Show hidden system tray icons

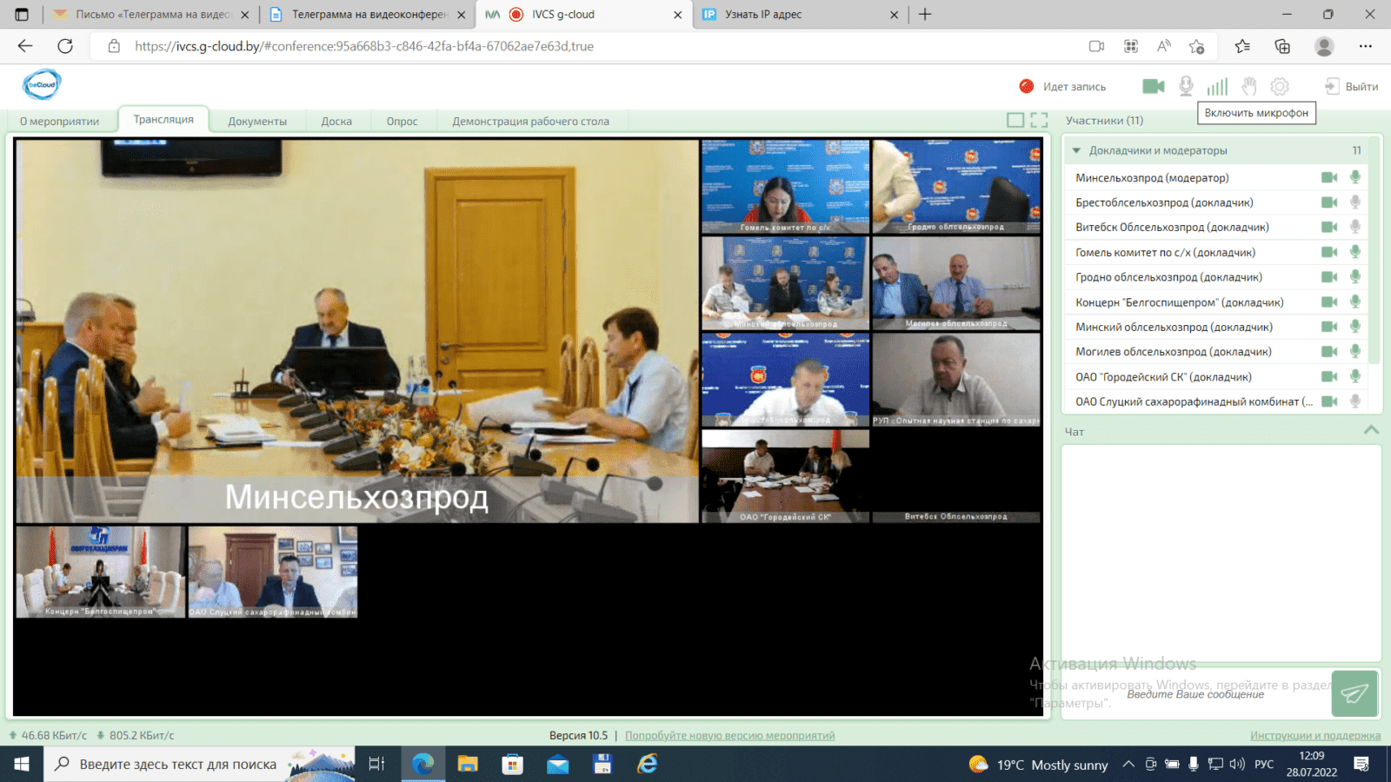(x=1128, y=765)
